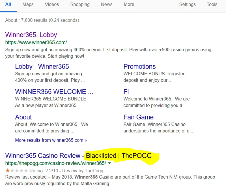Image resolution: width=226 pixels, height=193 pixels.
Task: Open search Settings
Action: tap(187, 5)
